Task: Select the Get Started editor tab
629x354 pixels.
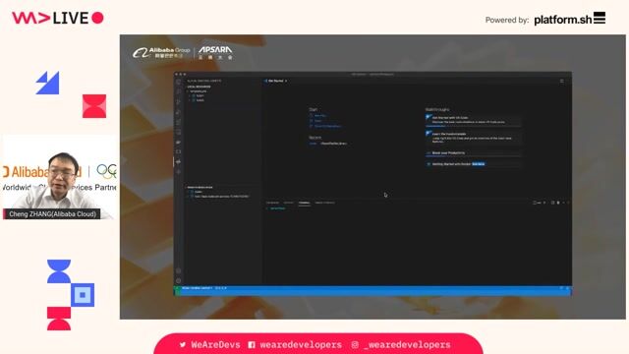Action: tap(275, 81)
